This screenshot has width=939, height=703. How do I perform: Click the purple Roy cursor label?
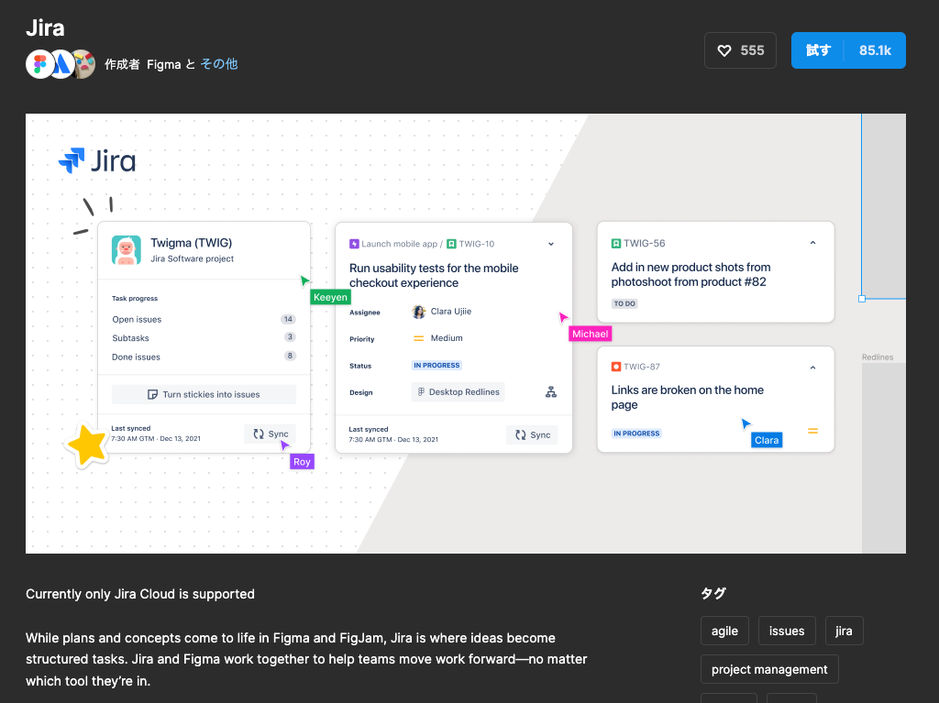pyautogui.click(x=302, y=462)
